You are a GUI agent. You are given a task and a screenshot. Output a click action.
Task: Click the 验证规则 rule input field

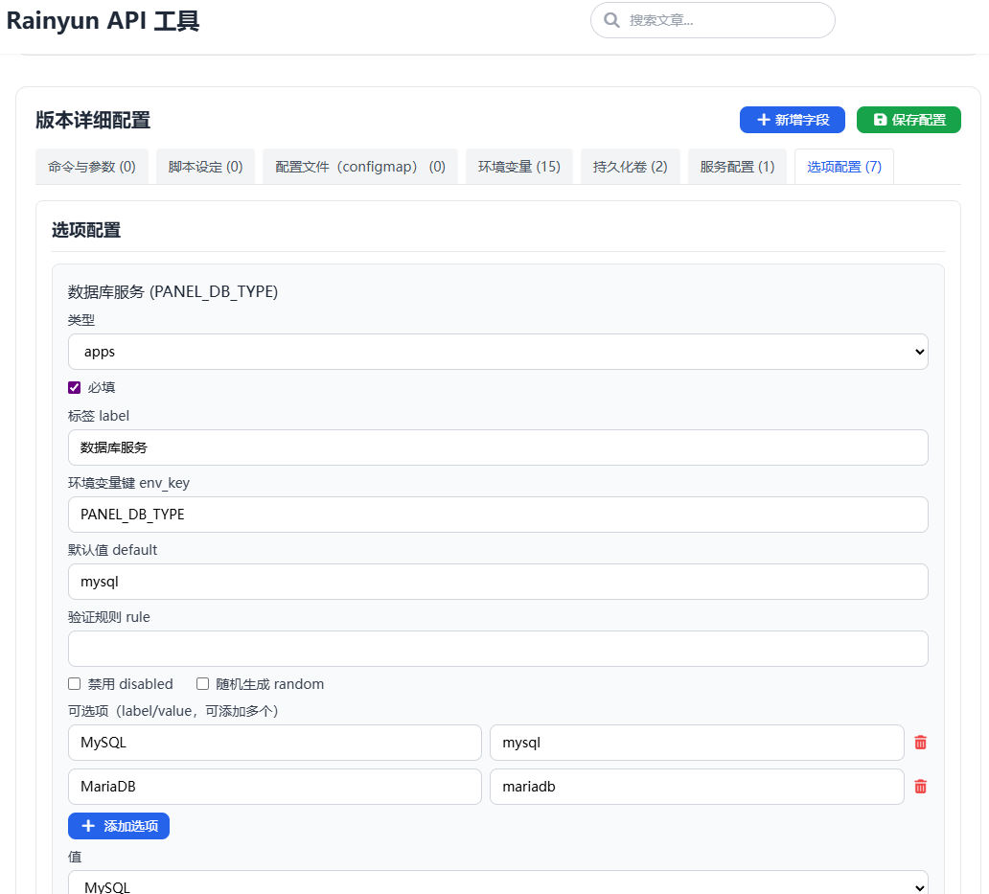click(x=497, y=649)
